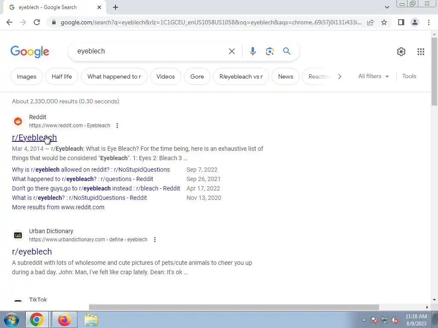Screen dimensions: 438x328
Task: Click the Reddit URL breadcrumb text
Action: 70,126
